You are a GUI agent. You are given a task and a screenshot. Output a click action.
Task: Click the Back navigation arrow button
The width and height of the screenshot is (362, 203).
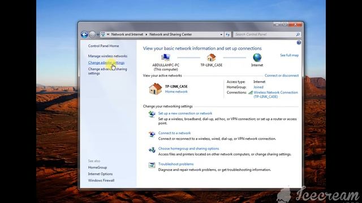84,34
